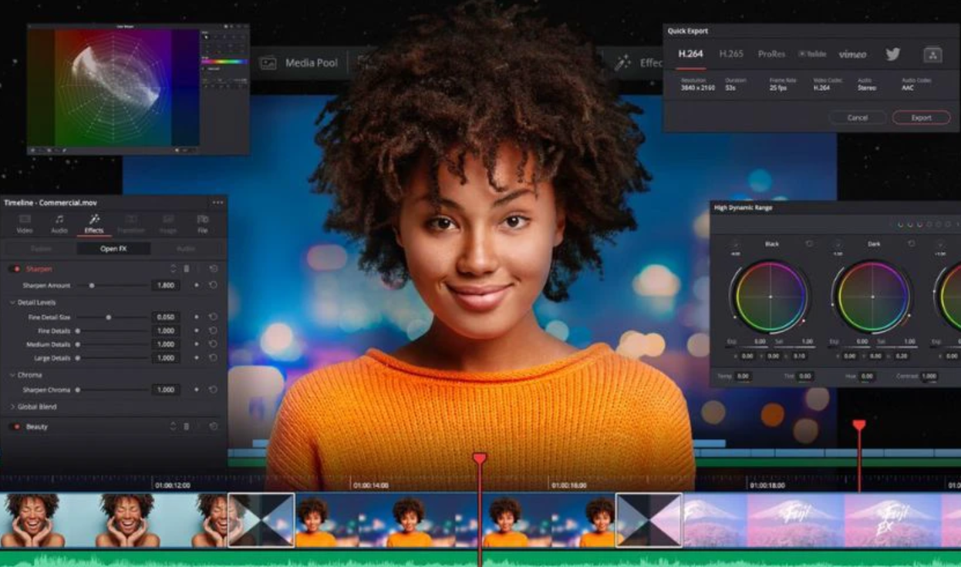Open the inspector three-dot options menu
The image size is (961, 567).
point(217,203)
